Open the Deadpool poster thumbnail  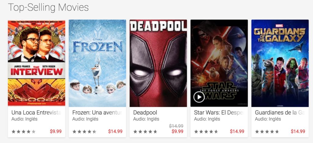[x=158, y=63]
